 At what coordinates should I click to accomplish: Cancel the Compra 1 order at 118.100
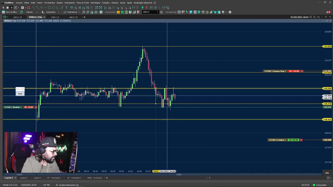click(x=301, y=140)
